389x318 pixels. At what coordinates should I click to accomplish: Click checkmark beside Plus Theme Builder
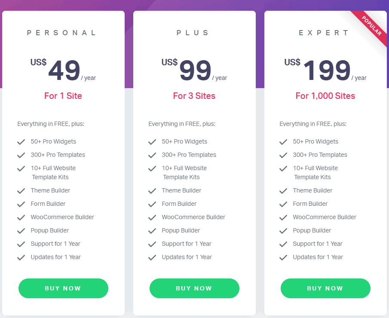(x=152, y=191)
